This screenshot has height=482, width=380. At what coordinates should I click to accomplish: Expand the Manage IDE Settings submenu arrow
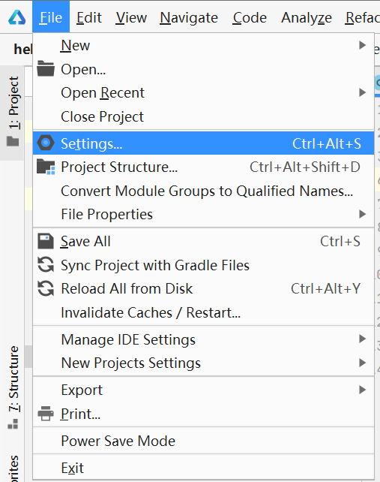click(x=363, y=339)
